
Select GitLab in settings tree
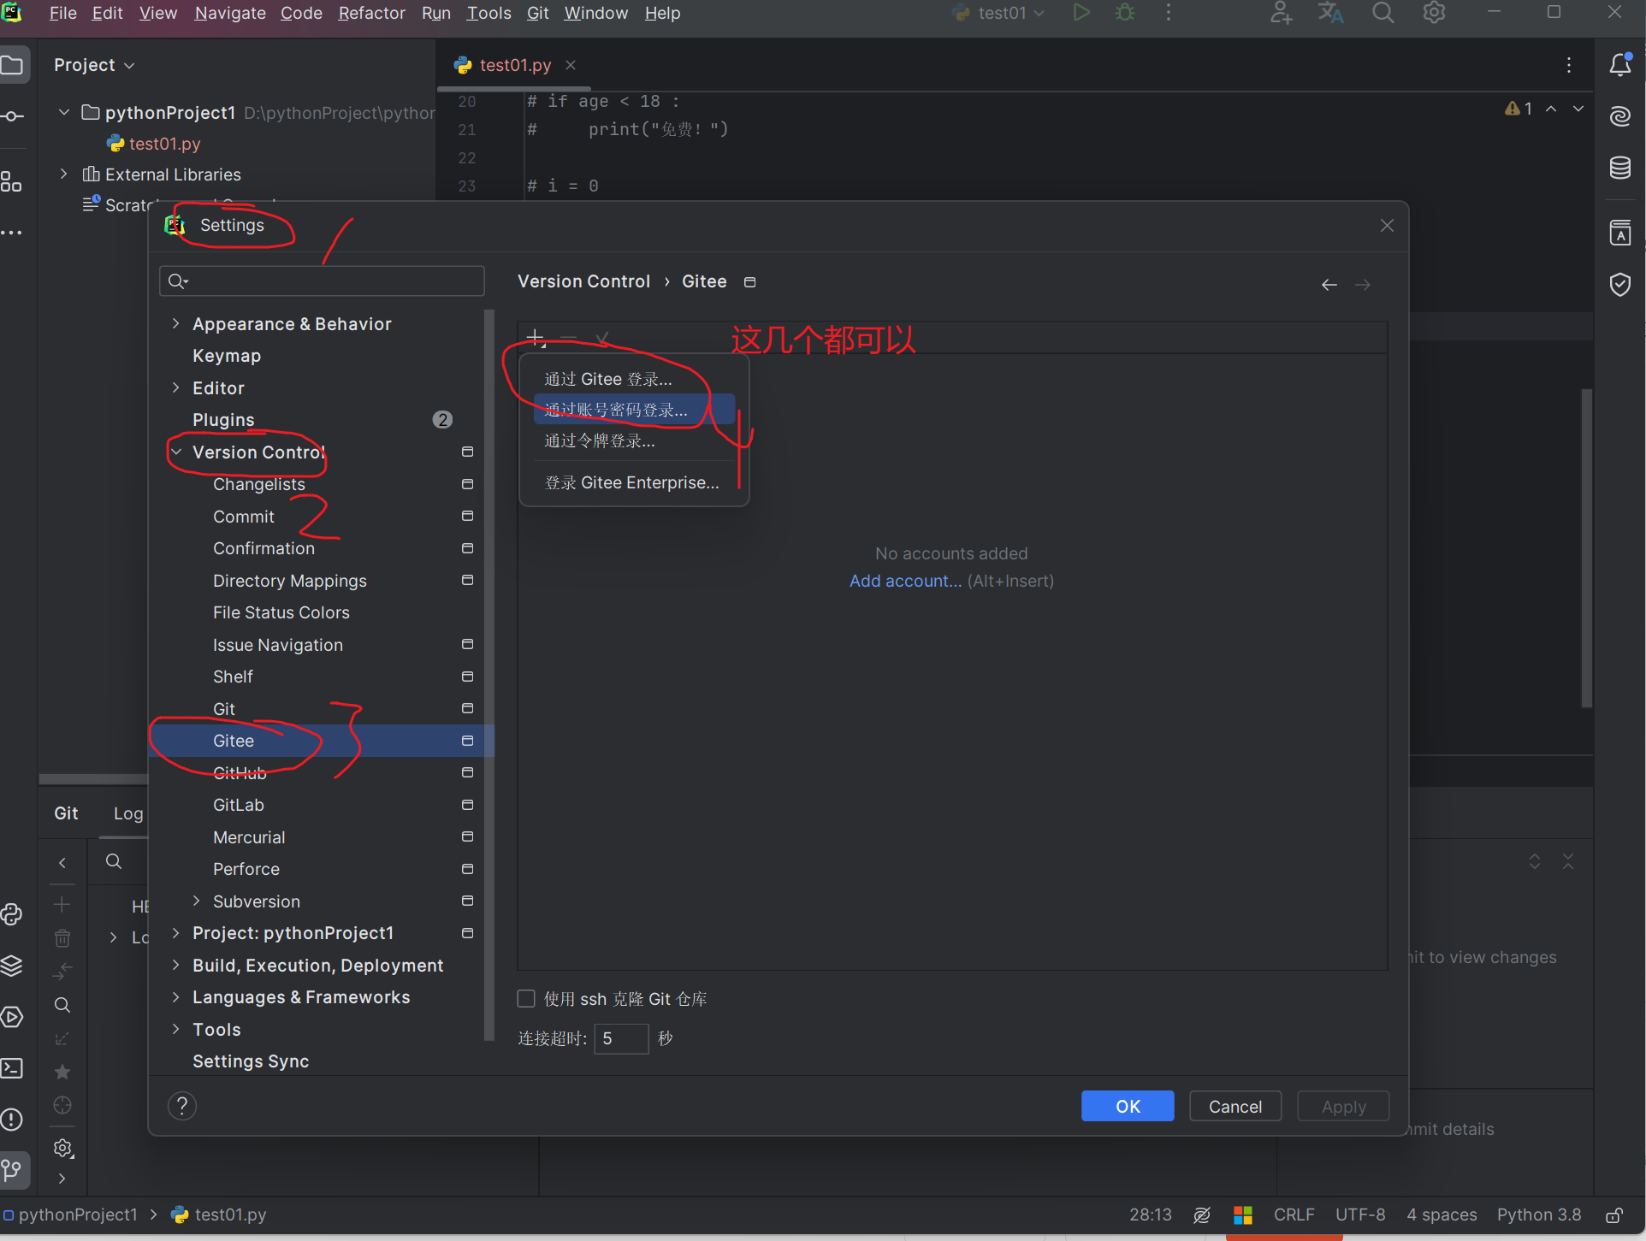[239, 805]
